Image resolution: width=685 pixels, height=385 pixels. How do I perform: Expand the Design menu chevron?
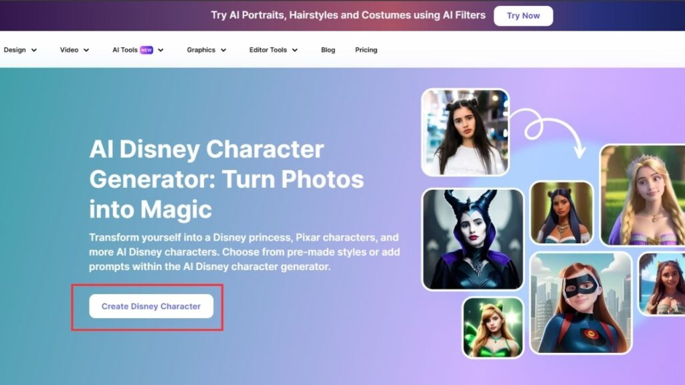pyautogui.click(x=34, y=50)
